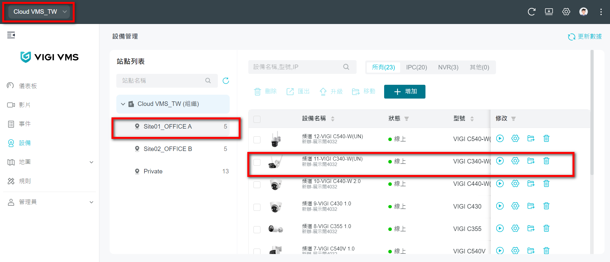Select the Private site
610x262 pixels.
(173, 171)
